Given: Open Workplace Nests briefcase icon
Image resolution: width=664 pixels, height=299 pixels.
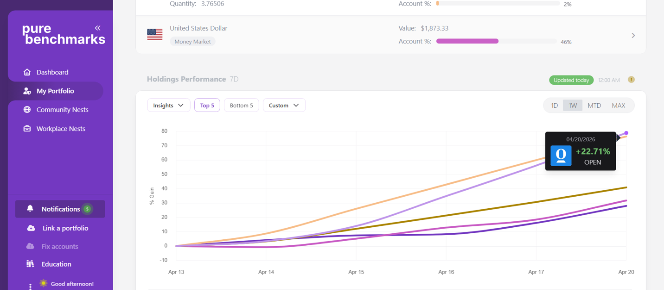Looking at the screenshot, I should click(27, 129).
